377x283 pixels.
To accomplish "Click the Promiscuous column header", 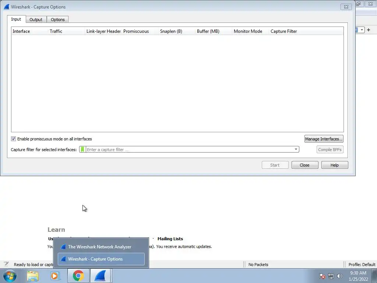I will [140, 31].
